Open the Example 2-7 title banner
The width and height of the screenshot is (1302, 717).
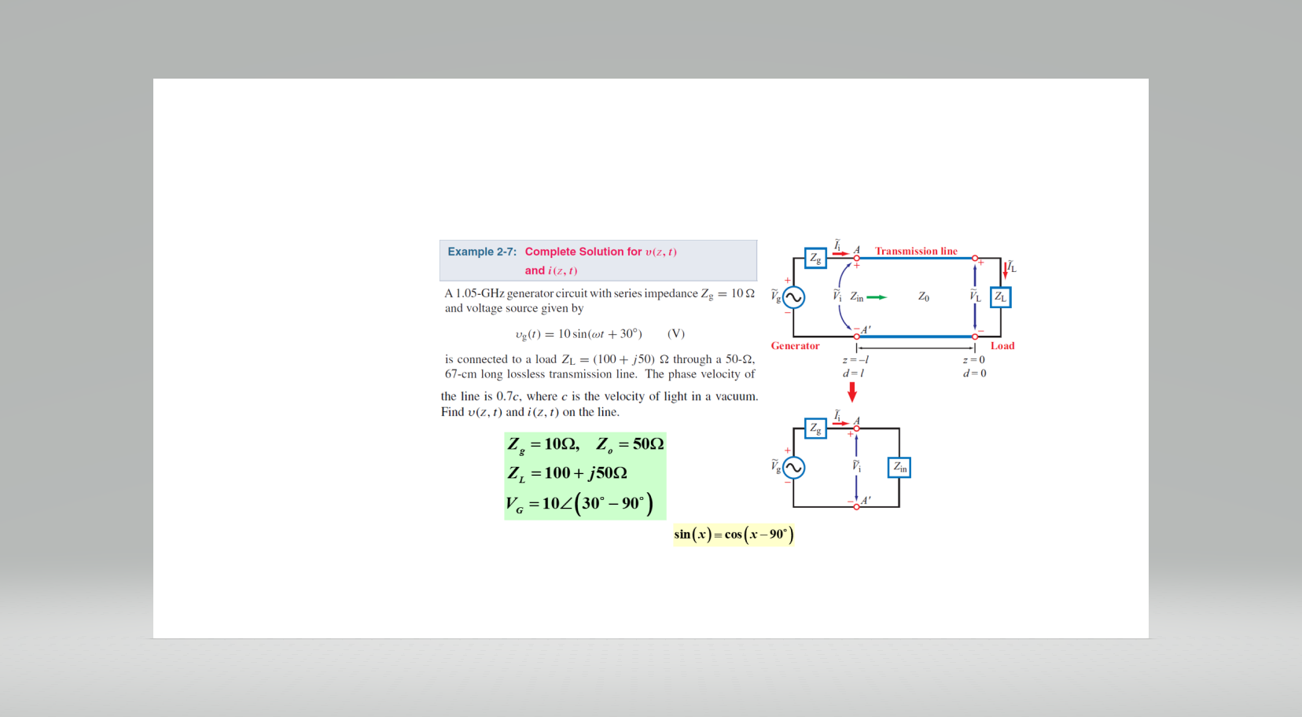coord(598,259)
